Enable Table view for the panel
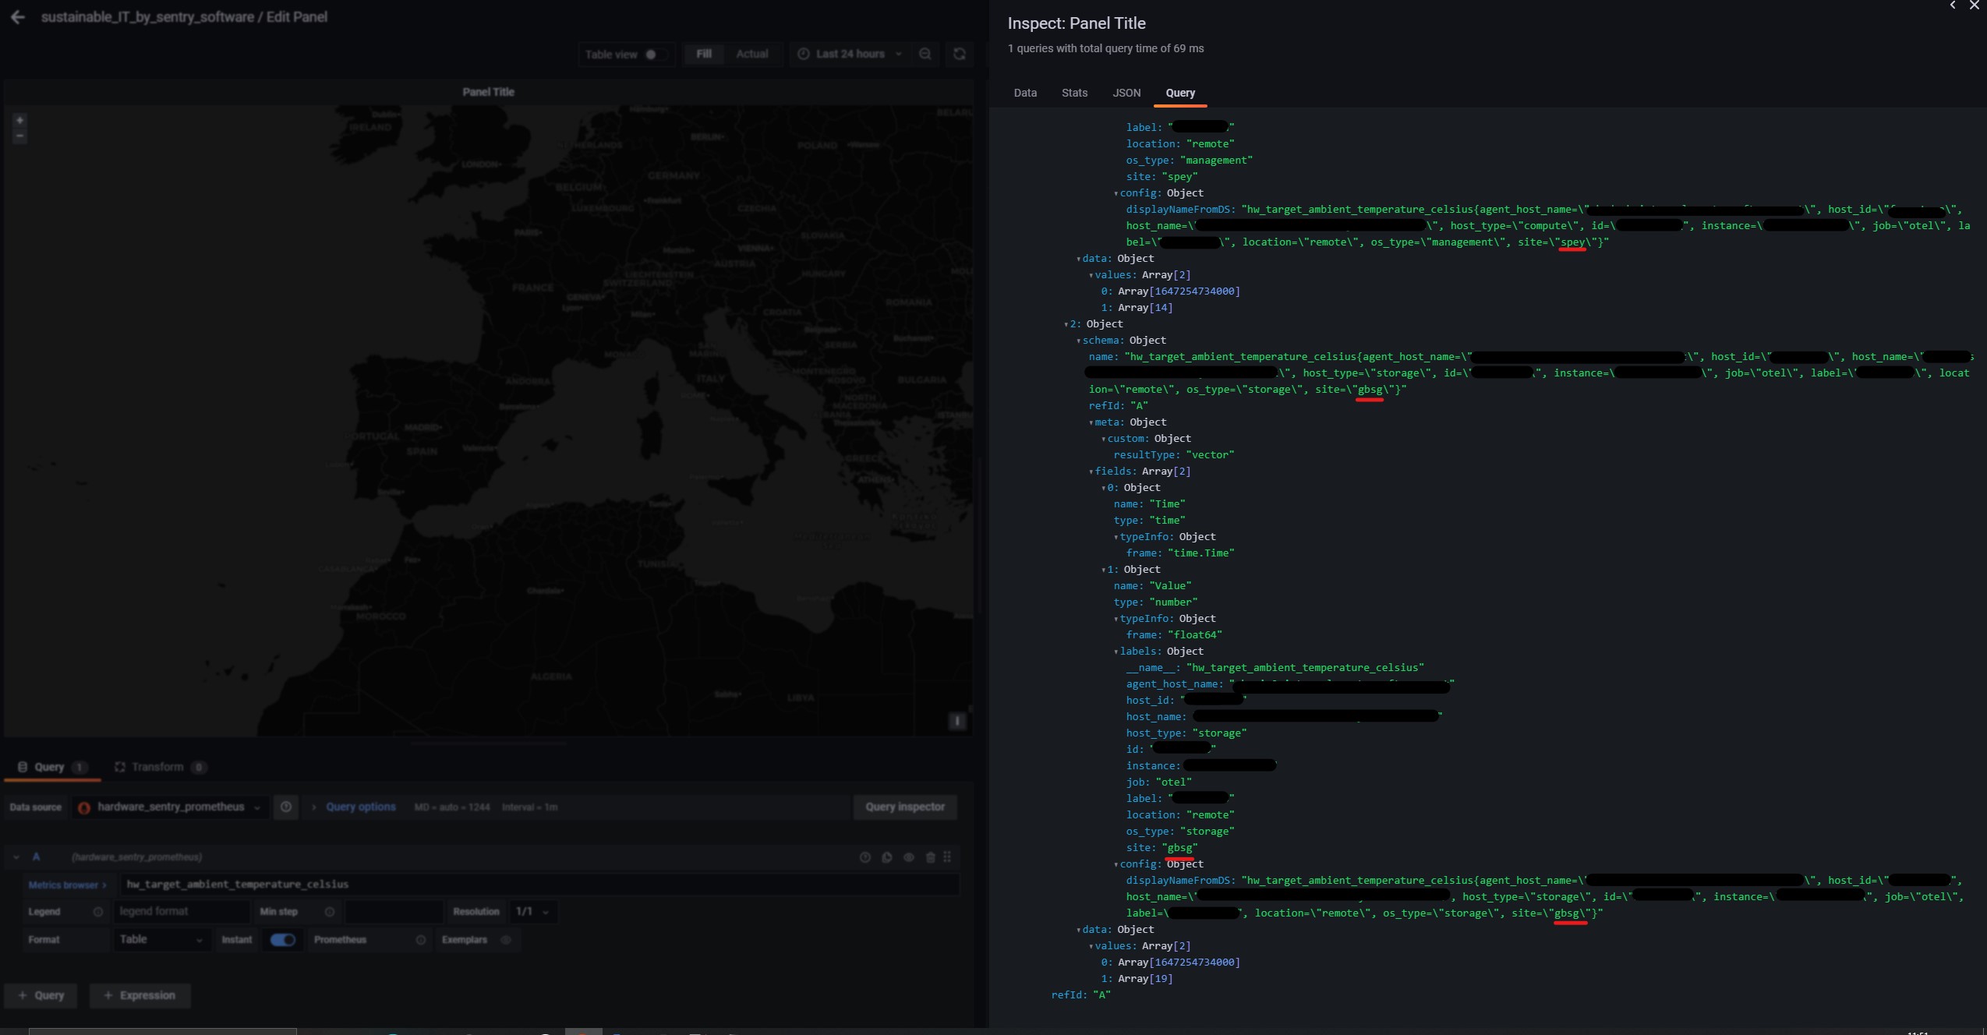 [x=652, y=55]
